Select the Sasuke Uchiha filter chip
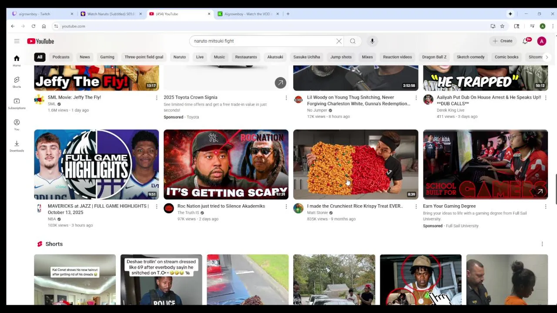The image size is (557, 313). (x=307, y=57)
